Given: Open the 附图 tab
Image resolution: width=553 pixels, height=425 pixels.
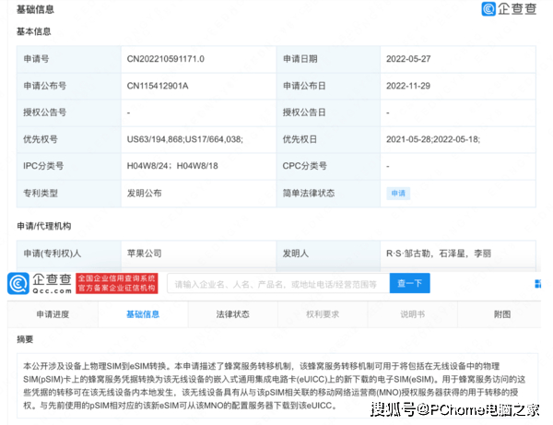Looking at the screenshot, I should pos(502,314).
